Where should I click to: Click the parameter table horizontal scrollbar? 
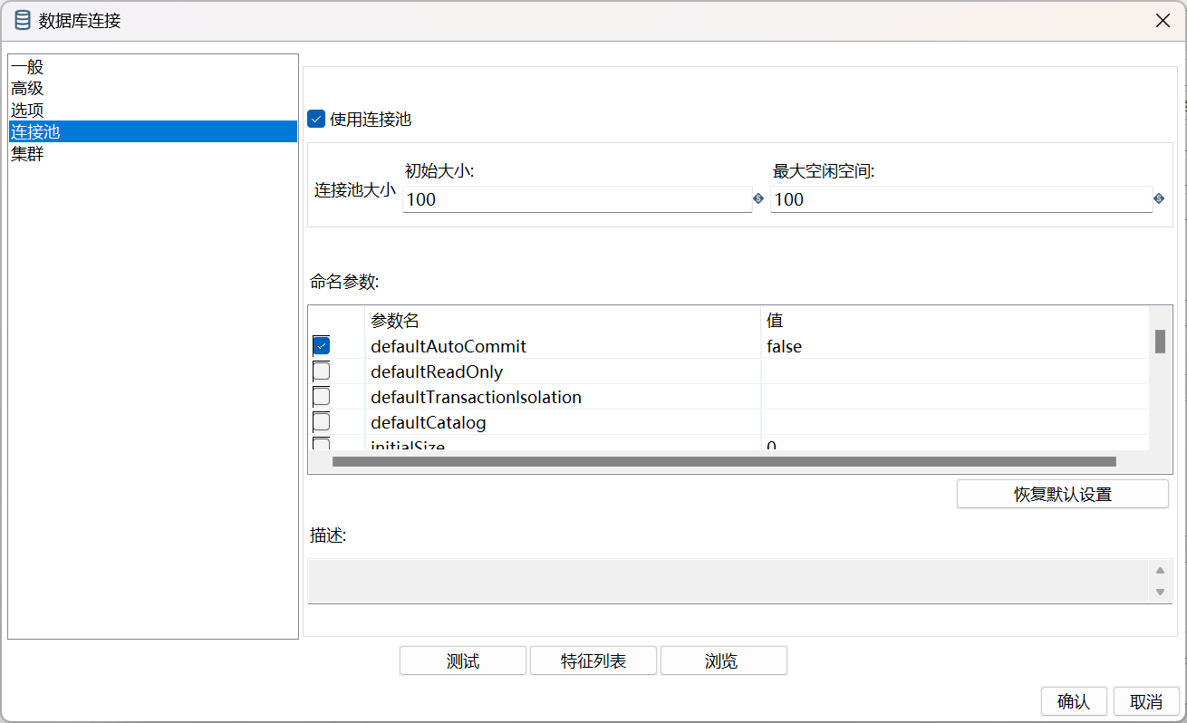tap(723, 462)
